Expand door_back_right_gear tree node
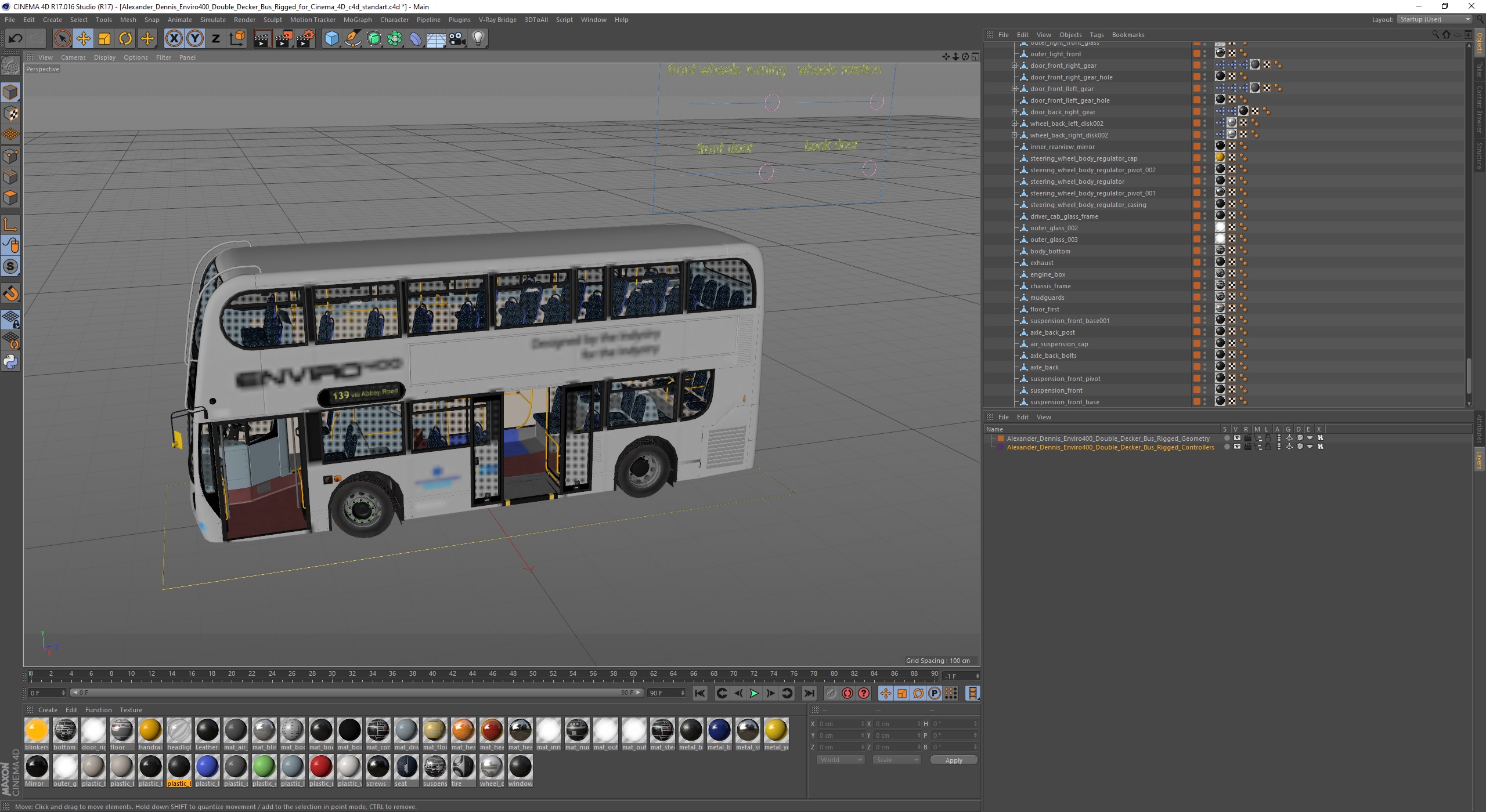This screenshot has height=812, width=1486. (x=1014, y=112)
